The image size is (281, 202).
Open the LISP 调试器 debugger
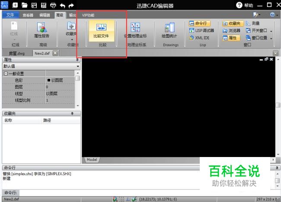tap(202, 30)
